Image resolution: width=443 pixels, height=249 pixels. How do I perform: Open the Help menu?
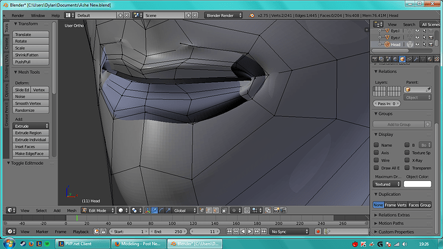pyautogui.click(x=55, y=15)
